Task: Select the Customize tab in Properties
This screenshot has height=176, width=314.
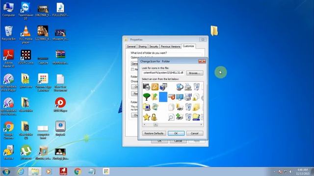Action: pos(188,46)
